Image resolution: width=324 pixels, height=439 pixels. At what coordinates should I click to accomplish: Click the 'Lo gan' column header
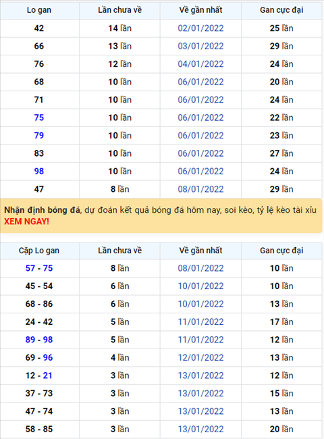click(x=39, y=10)
